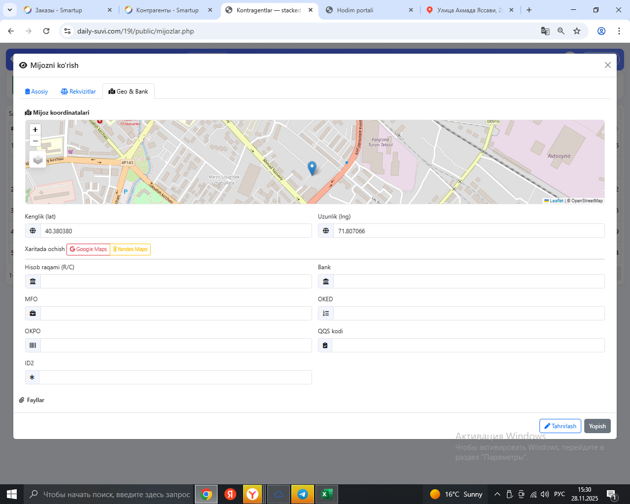Open the map layers control
This screenshot has height=504, width=630.
pos(38,159)
